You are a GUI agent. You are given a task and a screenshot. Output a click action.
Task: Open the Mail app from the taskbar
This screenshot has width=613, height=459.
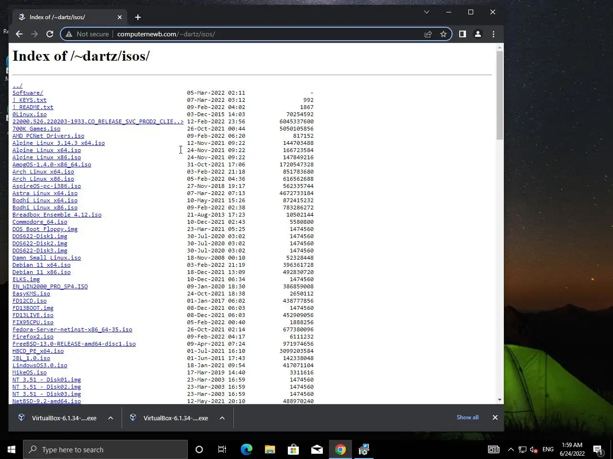(x=317, y=449)
